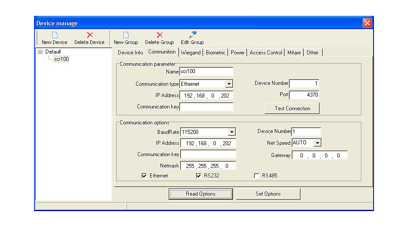
Task: Uncheck the RS232 checkbox
Action: pos(199,176)
